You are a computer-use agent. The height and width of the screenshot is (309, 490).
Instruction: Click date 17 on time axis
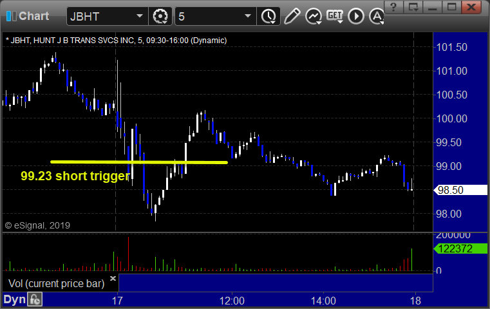coord(117,301)
